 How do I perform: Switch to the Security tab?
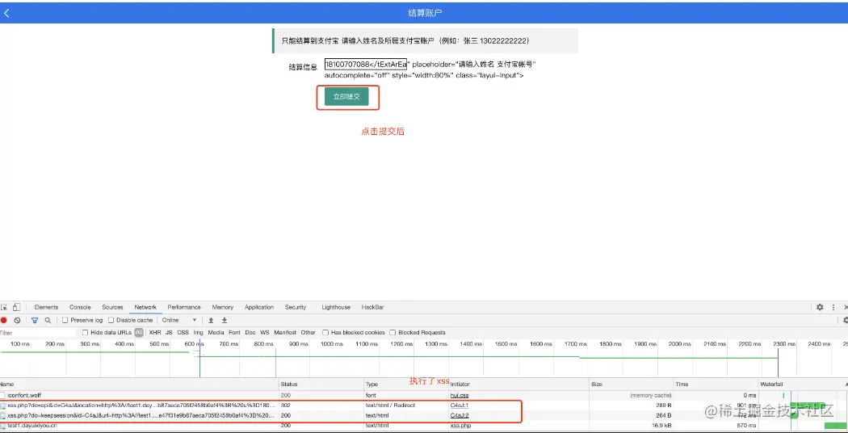pyautogui.click(x=296, y=307)
